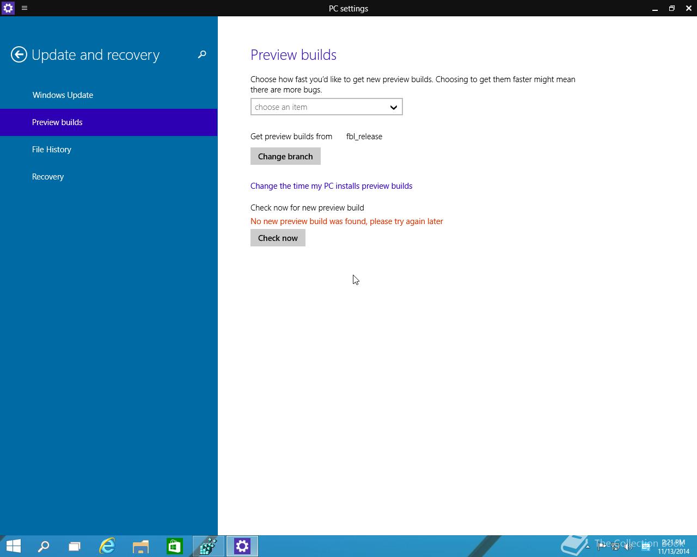Click the PC settings taskbar icon

(242, 546)
